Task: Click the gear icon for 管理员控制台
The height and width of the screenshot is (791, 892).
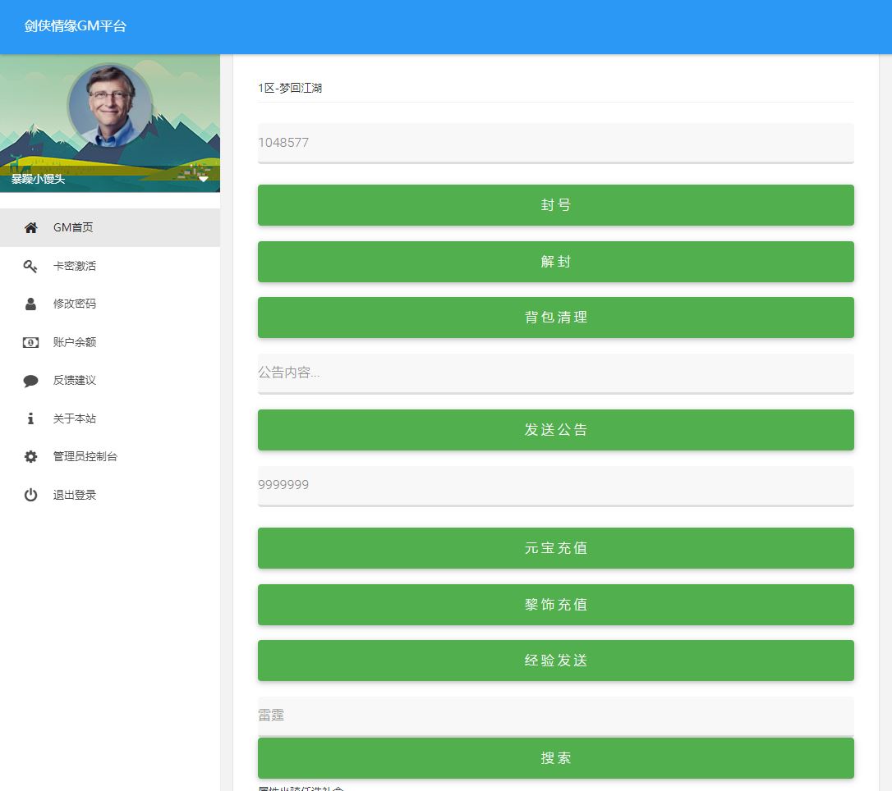Action: point(30,457)
